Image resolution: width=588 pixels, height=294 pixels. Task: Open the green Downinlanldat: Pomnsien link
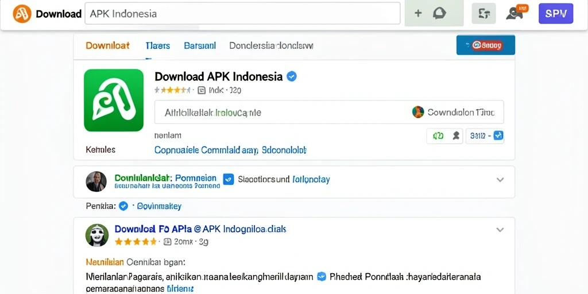point(165,177)
